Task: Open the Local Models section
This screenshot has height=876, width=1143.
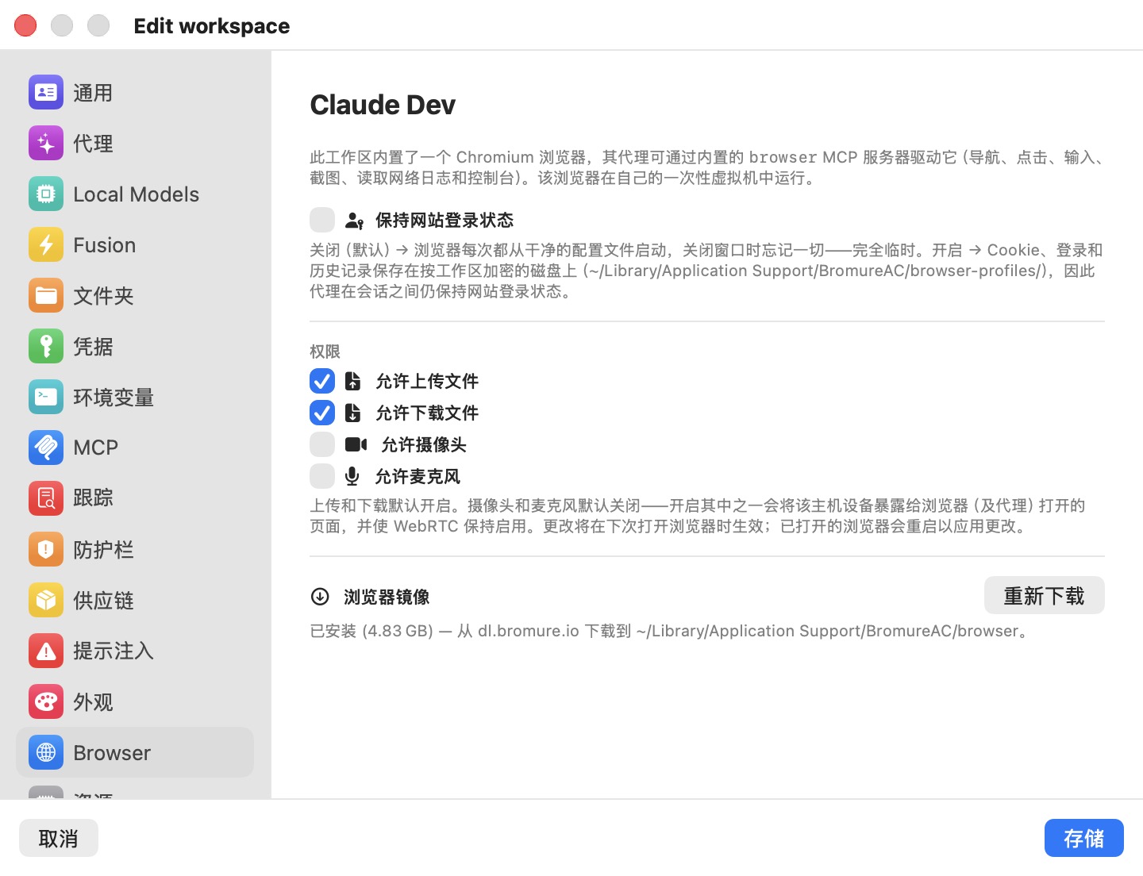Action: (x=135, y=194)
